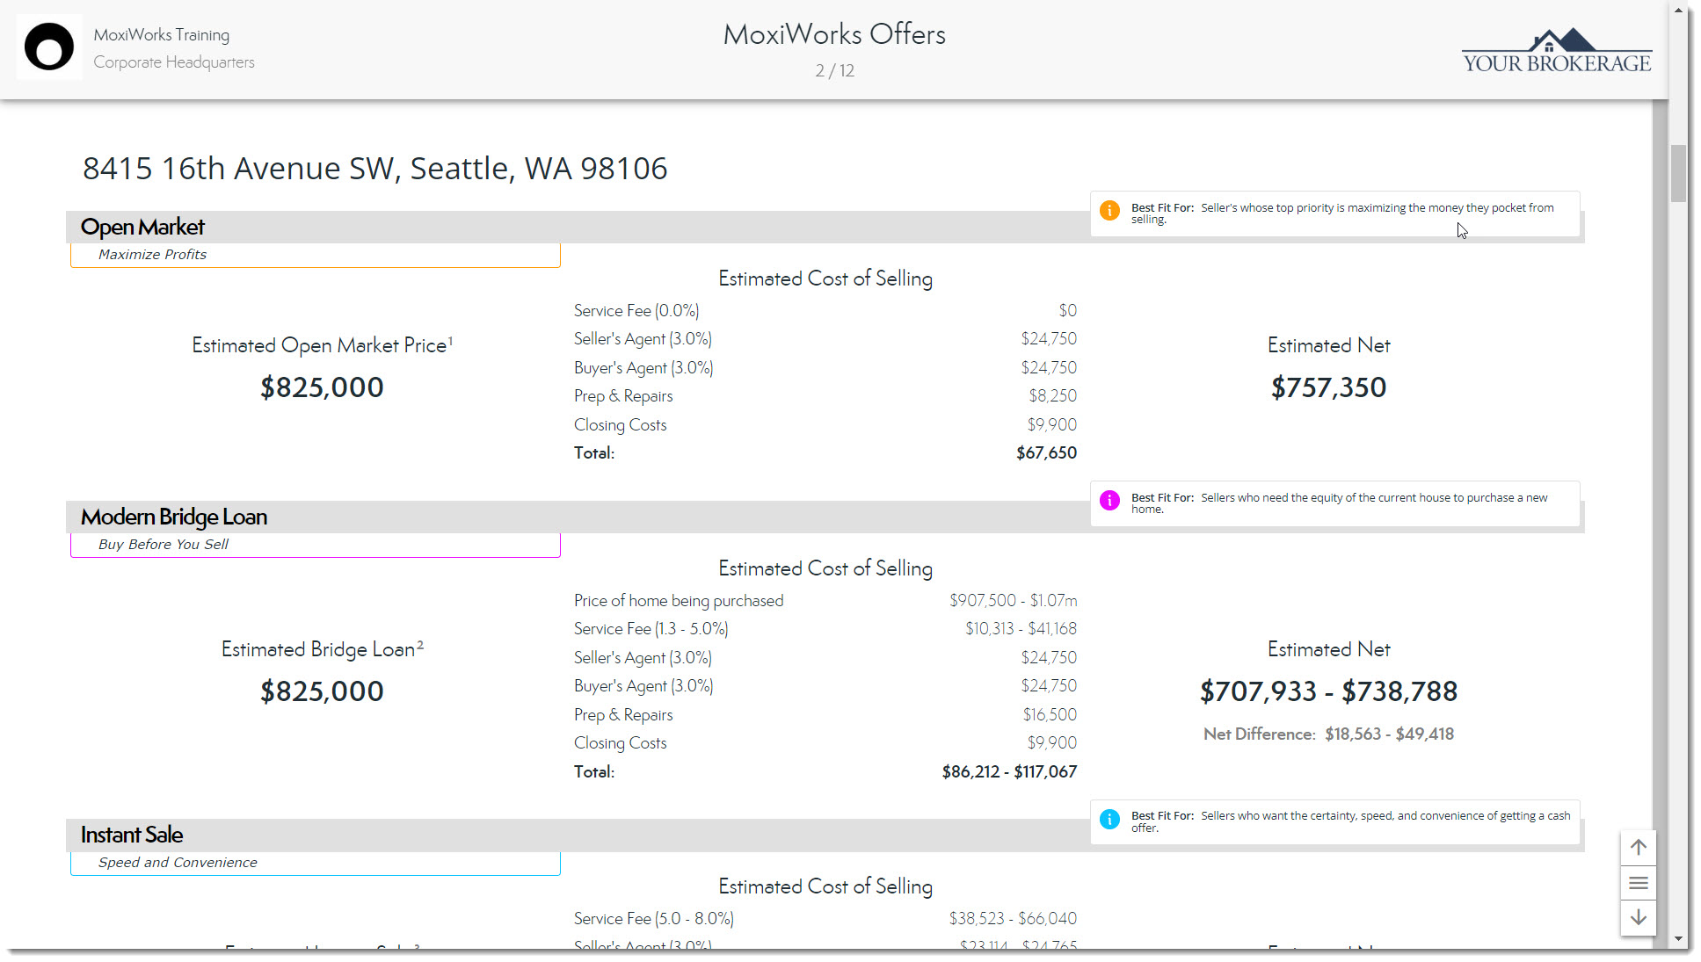1701x962 pixels.
Task: Click the Estimated Open Market Price footnote
Action: [450, 340]
